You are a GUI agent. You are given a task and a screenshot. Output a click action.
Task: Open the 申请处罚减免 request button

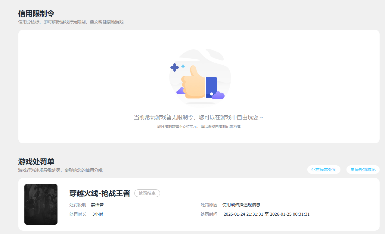363,170
